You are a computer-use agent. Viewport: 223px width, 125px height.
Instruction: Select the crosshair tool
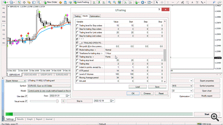pyautogui.click(x=162, y=2)
